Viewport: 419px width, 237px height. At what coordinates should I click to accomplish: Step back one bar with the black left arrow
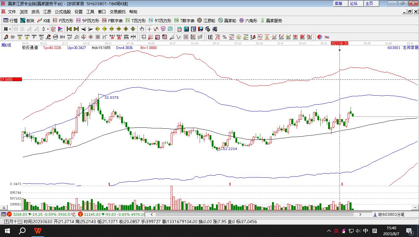[83, 29]
